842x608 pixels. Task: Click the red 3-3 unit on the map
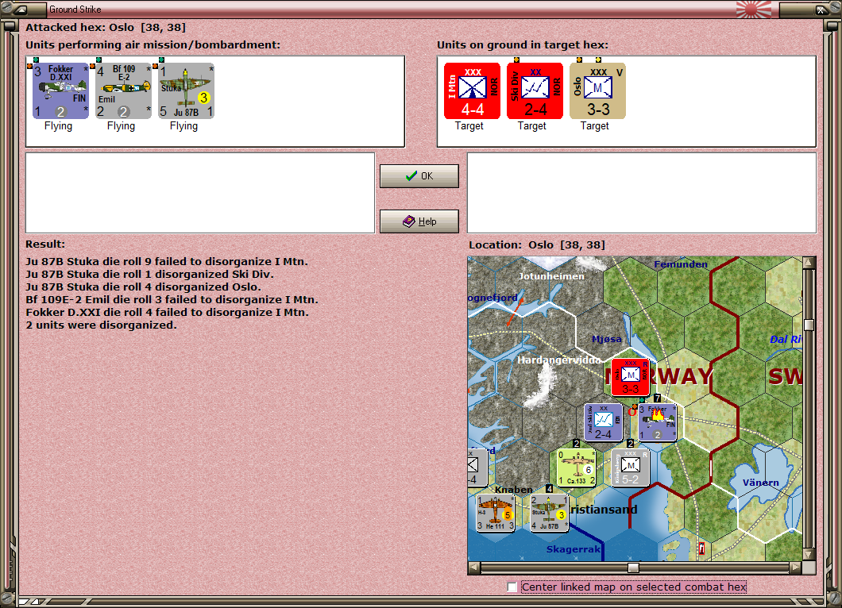[630, 377]
